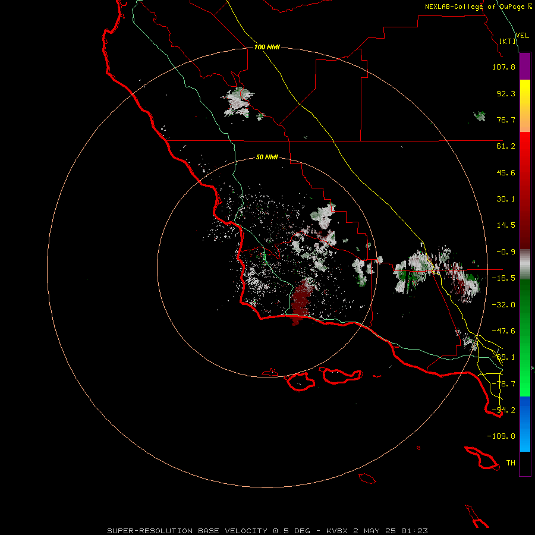
Task: Select the -109.8 scale value
Action: coord(501,436)
